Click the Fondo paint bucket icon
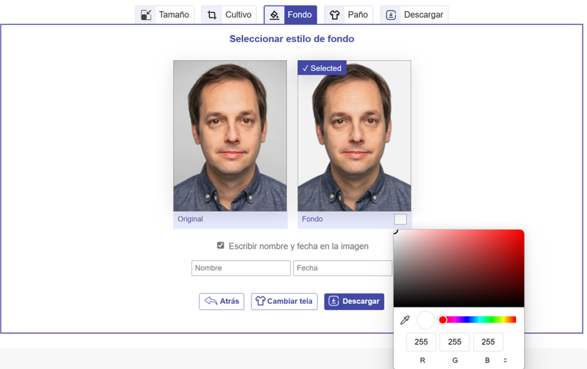 click(274, 15)
